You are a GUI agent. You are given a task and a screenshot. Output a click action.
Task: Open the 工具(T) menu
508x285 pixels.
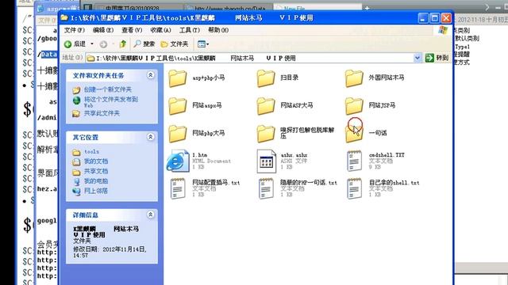coord(190,30)
